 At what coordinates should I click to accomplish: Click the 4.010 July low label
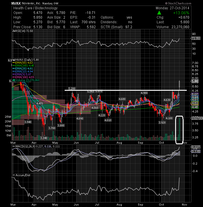pos(108,120)
